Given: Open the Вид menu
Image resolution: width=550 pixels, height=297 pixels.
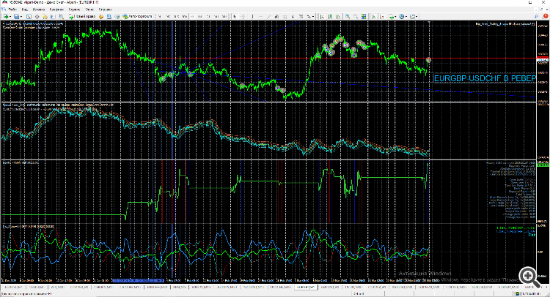Looking at the screenshot, I should click(x=25, y=10).
